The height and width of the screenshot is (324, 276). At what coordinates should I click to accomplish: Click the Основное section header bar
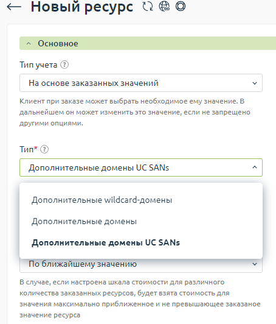pos(148,43)
